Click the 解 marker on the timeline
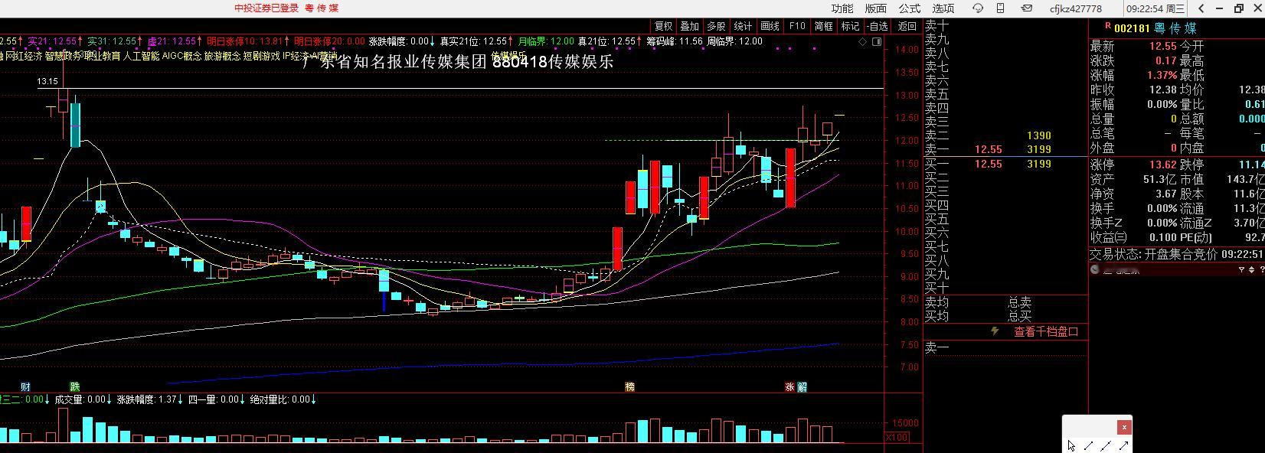The image size is (1265, 453). pyautogui.click(x=802, y=387)
